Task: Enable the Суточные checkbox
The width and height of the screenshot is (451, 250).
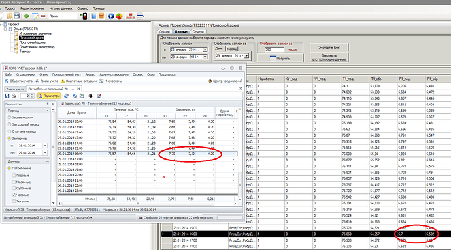Action: coord(14,188)
